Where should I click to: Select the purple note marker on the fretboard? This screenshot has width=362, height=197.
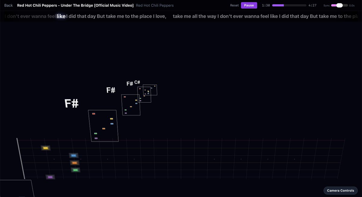click(50, 177)
